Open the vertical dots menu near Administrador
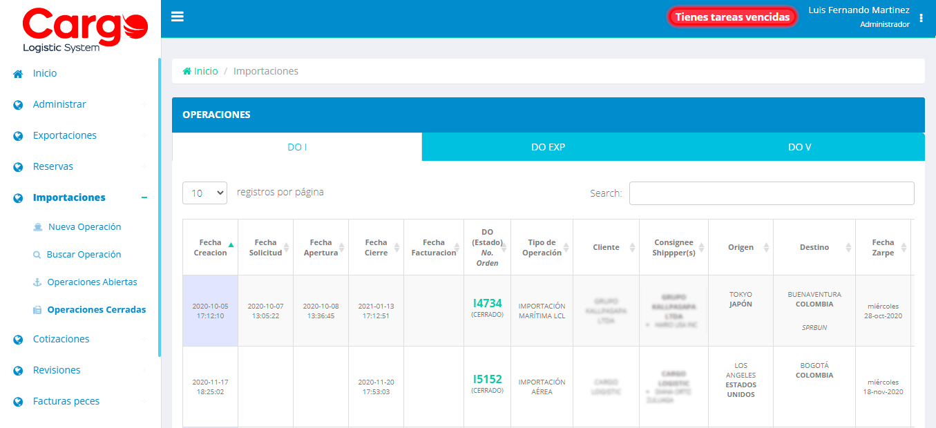936x428 pixels. pyautogui.click(x=921, y=18)
